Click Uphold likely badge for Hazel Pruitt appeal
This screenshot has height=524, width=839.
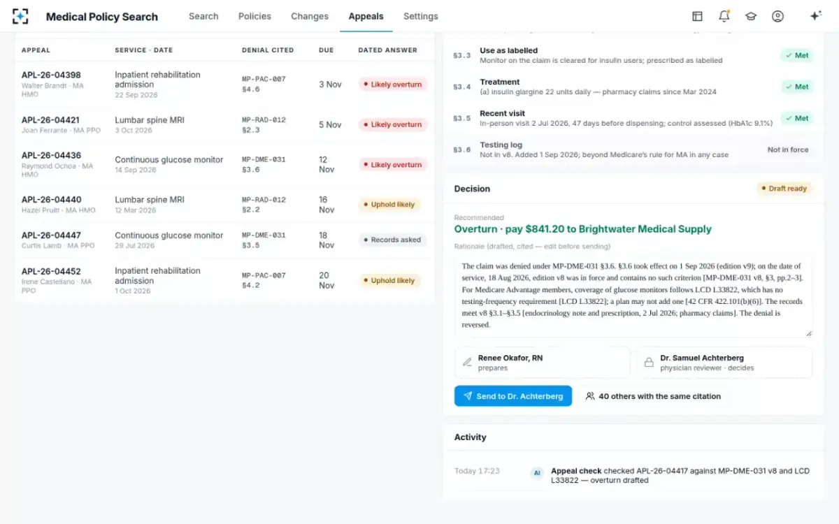pyautogui.click(x=389, y=205)
